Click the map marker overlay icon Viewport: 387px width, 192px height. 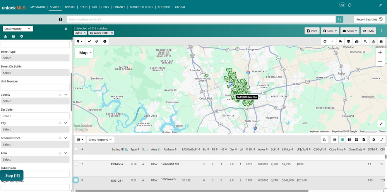click(357, 41)
